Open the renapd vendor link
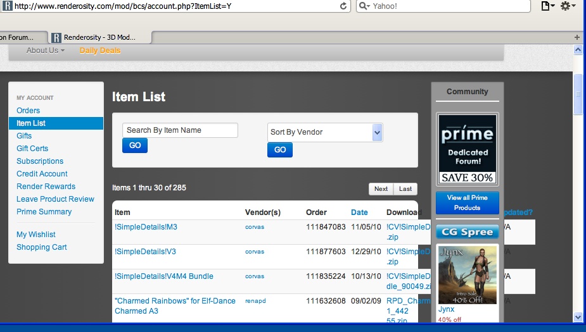586x332 pixels. click(x=255, y=300)
